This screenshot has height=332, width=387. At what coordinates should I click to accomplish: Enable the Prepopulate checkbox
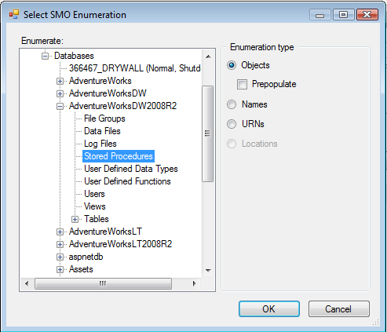[x=242, y=84]
